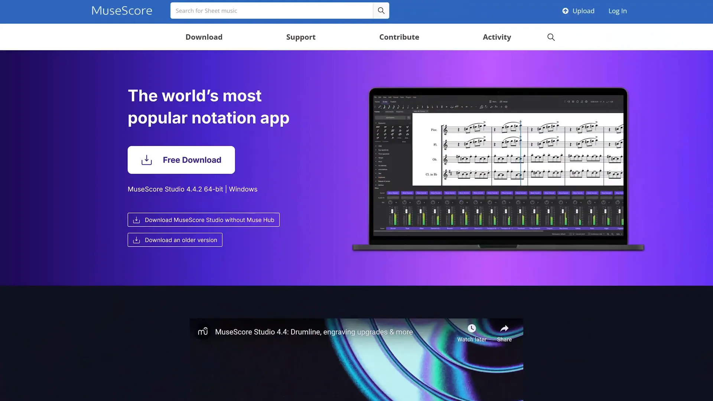Open the Contribute menu item
The image size is (713, 401).
(399, 37)
